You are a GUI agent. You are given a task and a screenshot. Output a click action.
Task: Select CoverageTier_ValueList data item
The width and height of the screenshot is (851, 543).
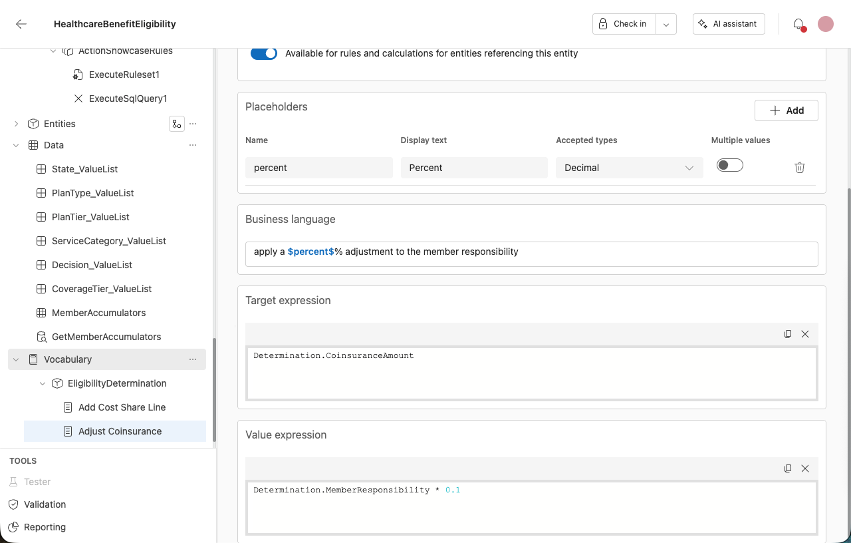pos(102,289)
